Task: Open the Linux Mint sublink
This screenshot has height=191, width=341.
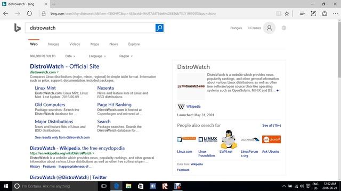Action: (45, 88)
